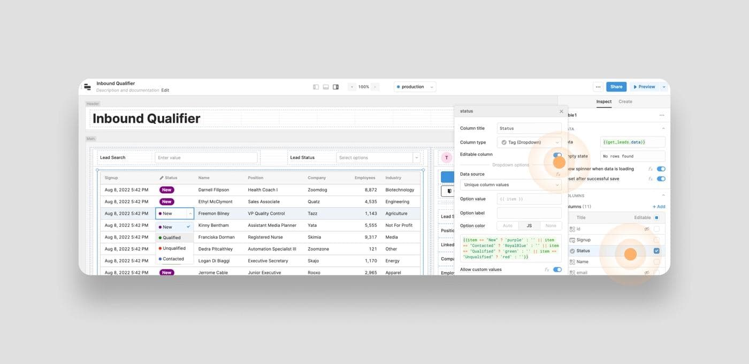Check the Editable checkbox for Status column
Viewport: 749px width, 364px height.
point(656,251)
